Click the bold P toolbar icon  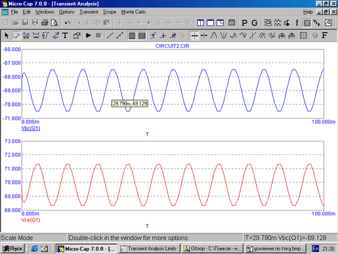coord(245,23)
